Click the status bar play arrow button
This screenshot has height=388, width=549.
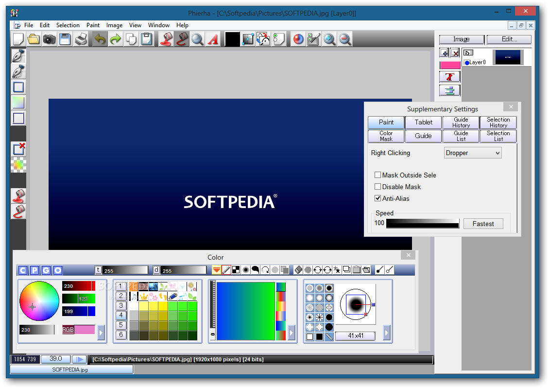80,359
